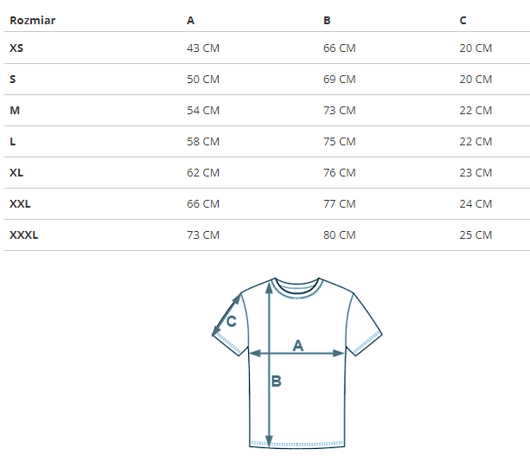Image resolution: width=530 pixels, height=462 pixels.
Task: Select the XL size row label
Action: coord(16,173)
